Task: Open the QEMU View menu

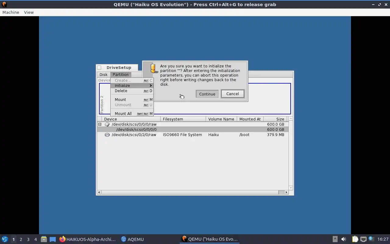Action: click(x=29, y=12)
